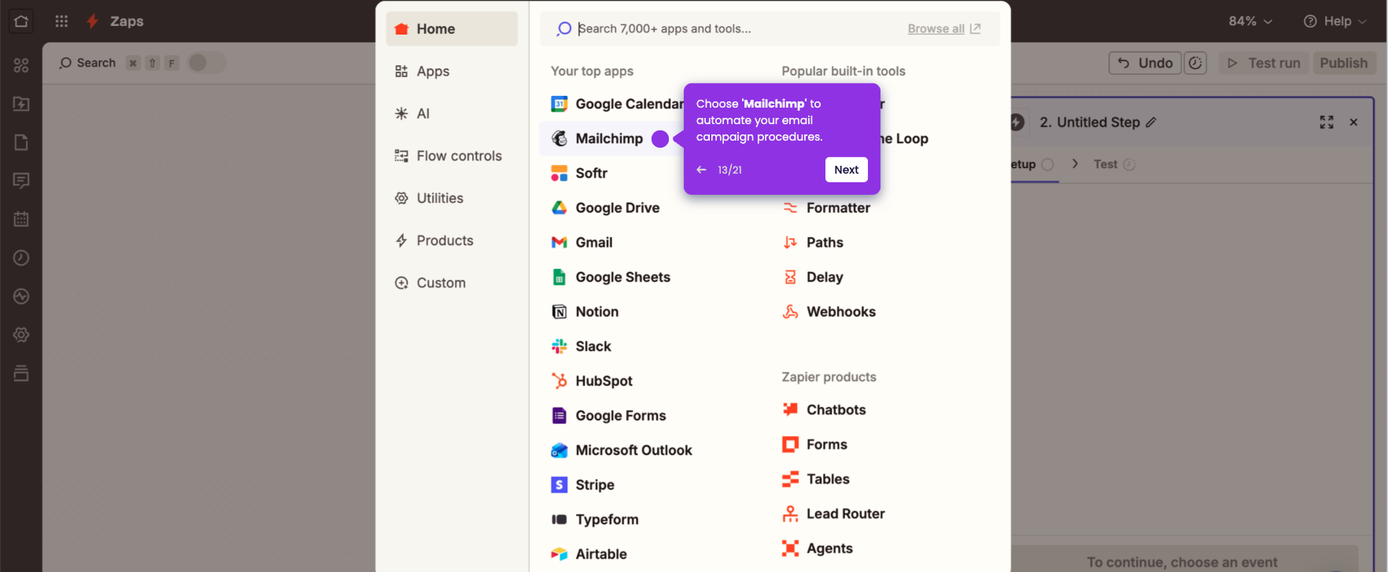1388x572 pixels.
Task: Choose the Mailchimp app icon
Action: 559,138
